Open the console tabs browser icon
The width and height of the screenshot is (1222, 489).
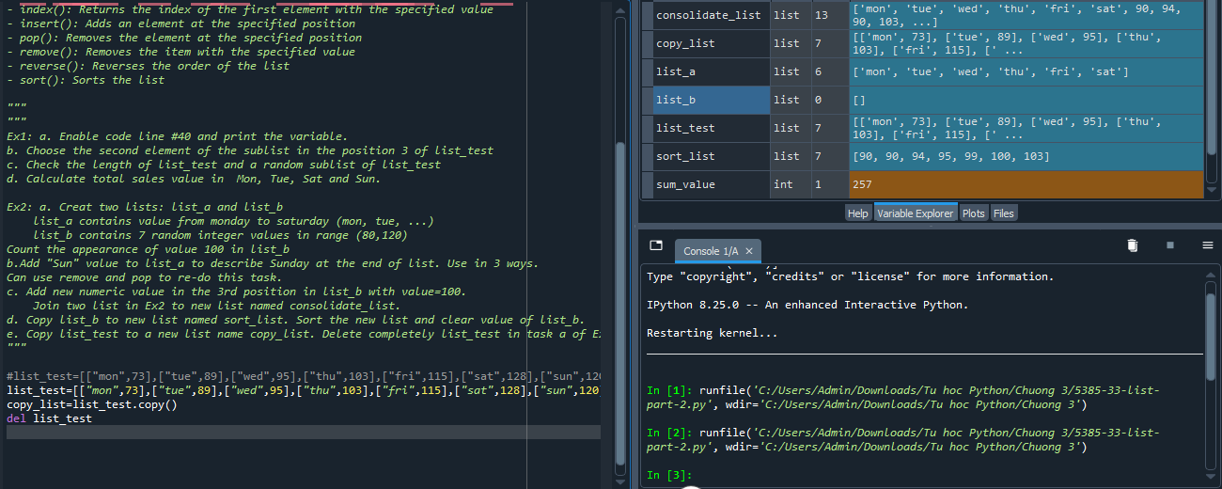(656, 245)
